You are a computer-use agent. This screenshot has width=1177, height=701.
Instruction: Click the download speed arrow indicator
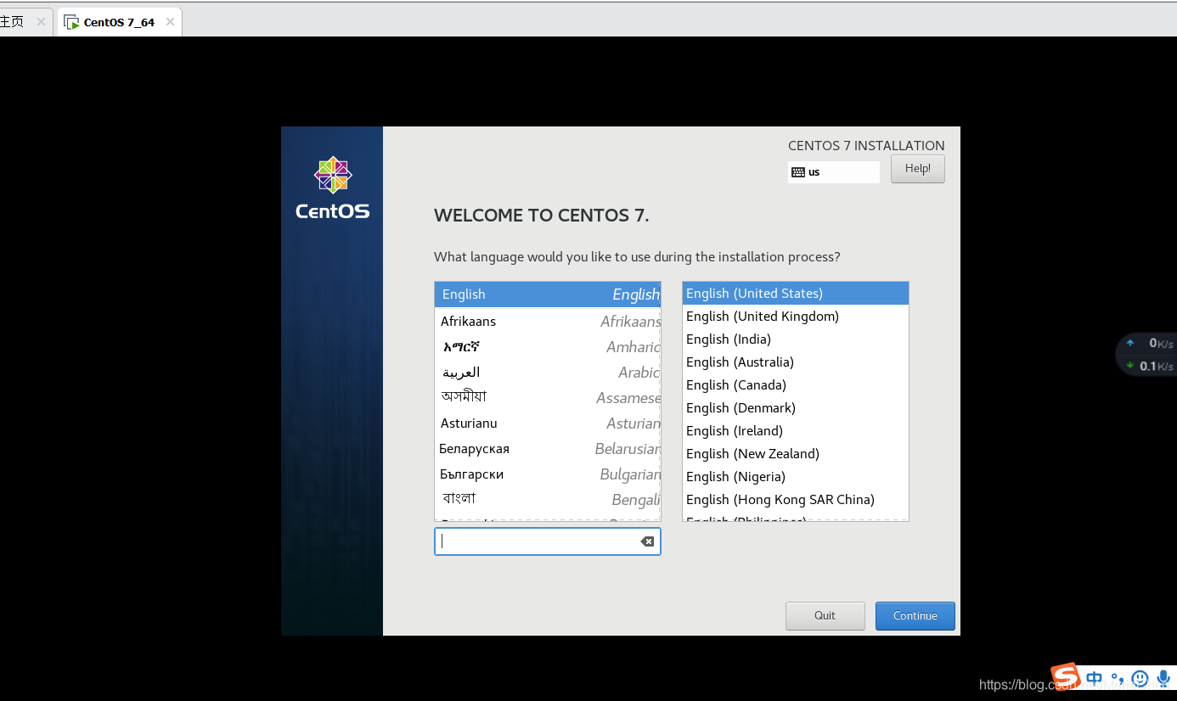click(x=1130, y=366)
